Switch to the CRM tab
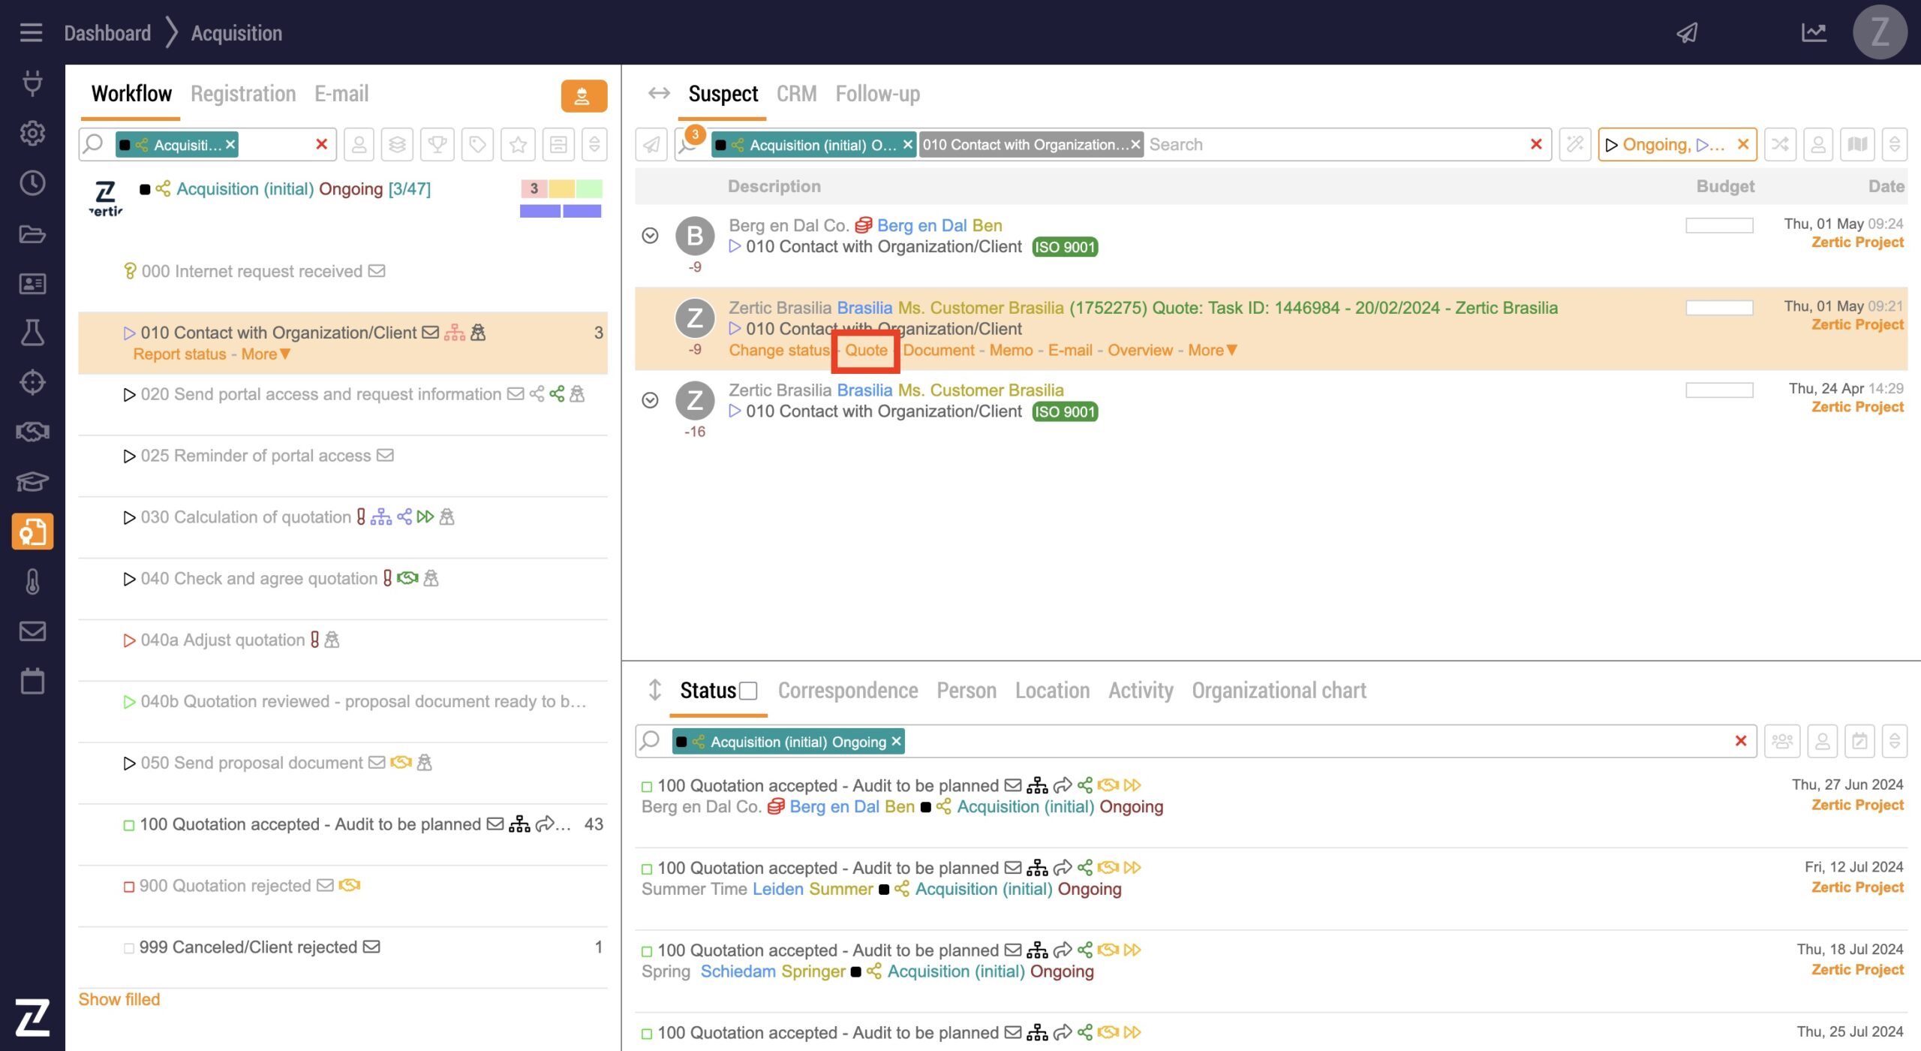Image resolution: width=1921 pixels, height=1051 pixels. [796, 94]
